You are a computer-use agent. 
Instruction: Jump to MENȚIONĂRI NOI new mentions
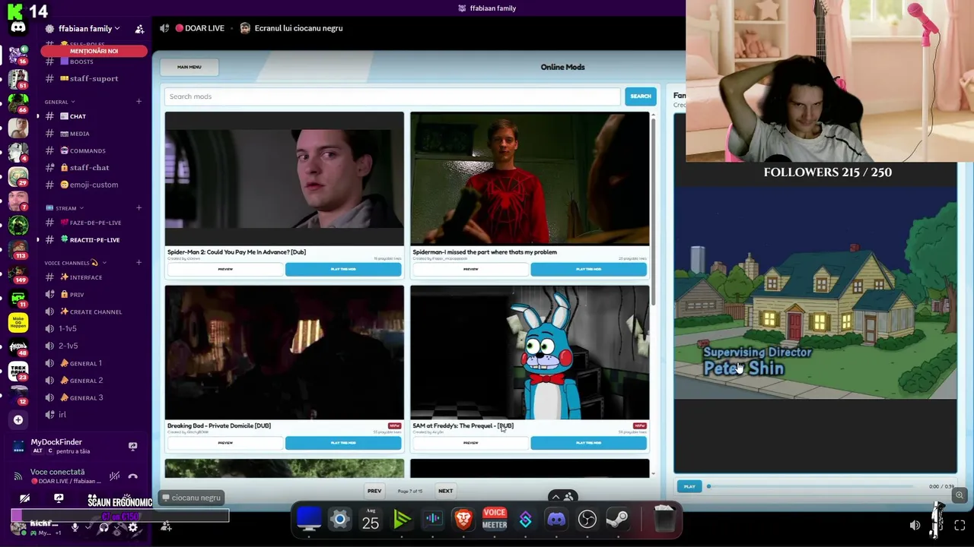click(x=94, y=51)
